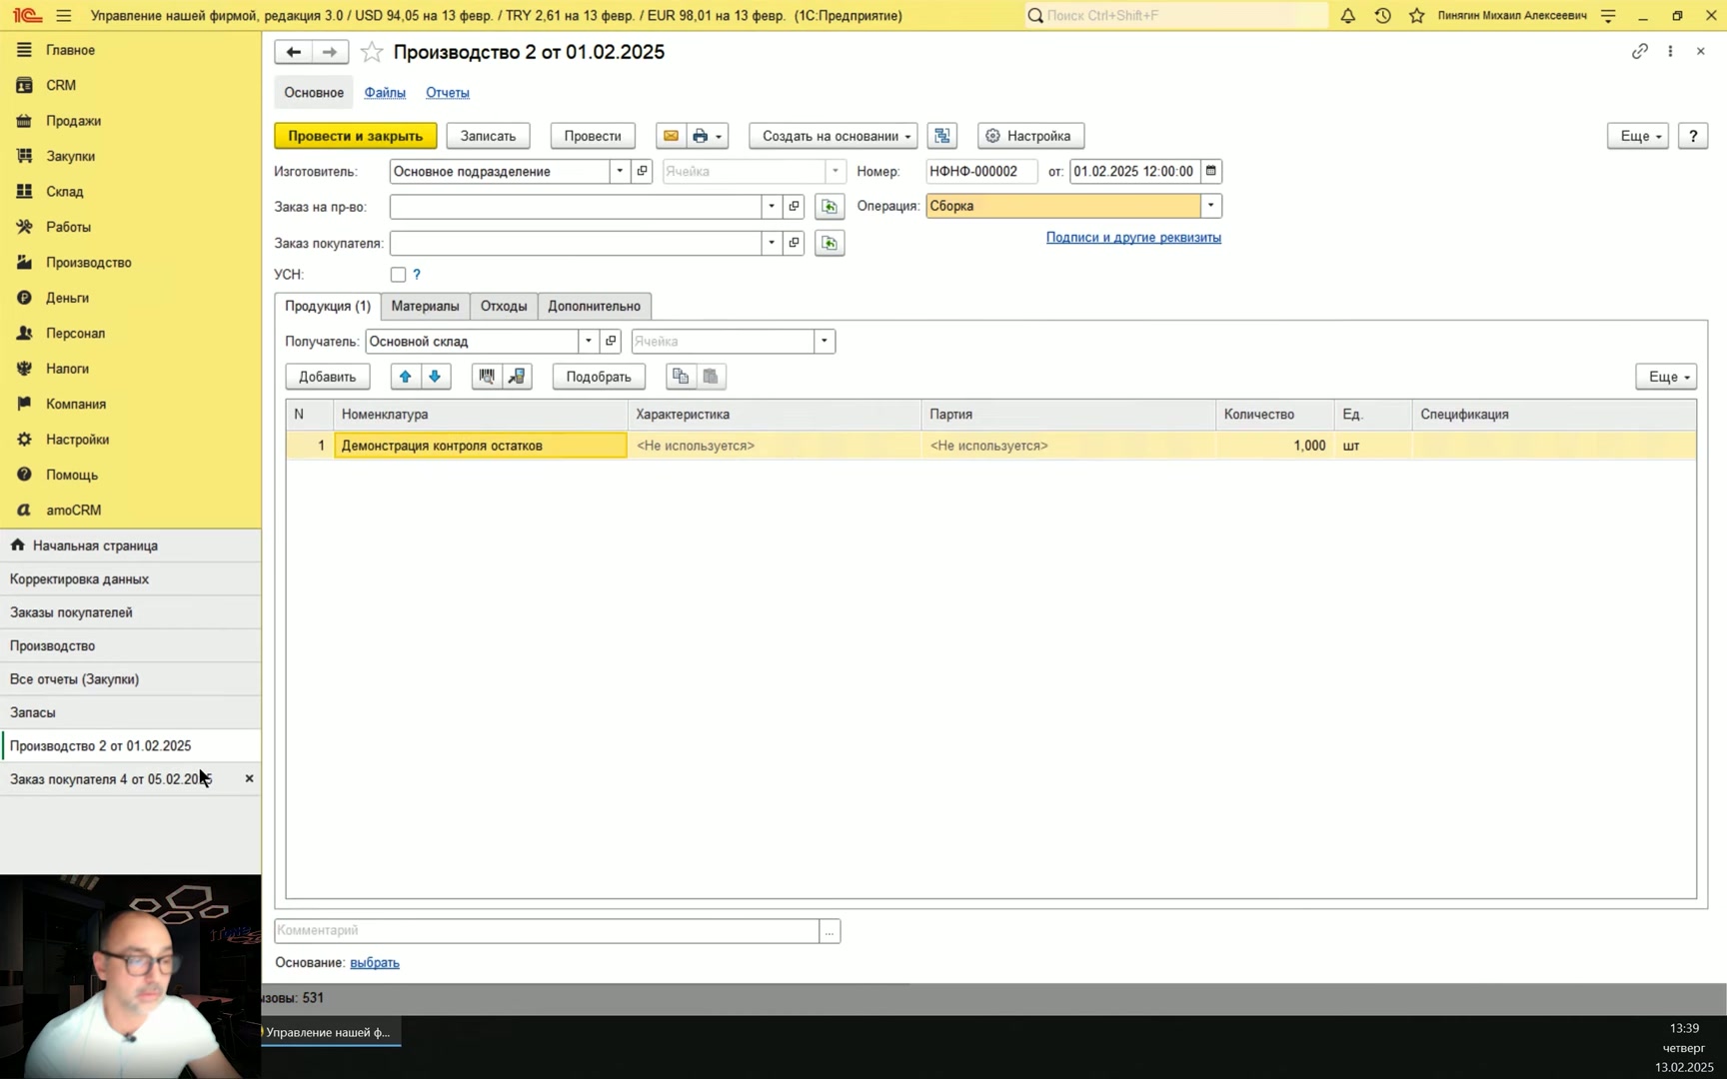Click Провести и закрыть button
1727x1079 pixels.
pyautogui.click(x=356, y=136)
